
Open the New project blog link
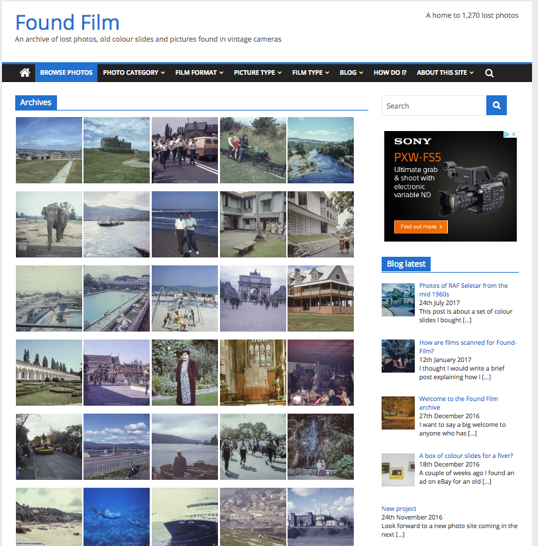point(399,509)
